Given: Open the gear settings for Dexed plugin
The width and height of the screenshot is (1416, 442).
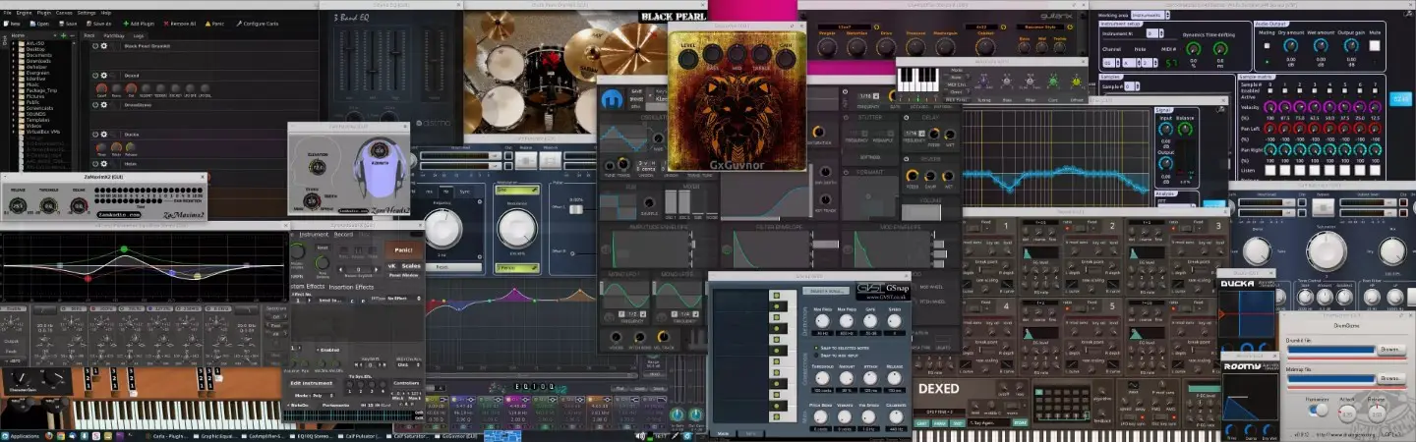Looking at the screenshot, I should pos(105,75).
